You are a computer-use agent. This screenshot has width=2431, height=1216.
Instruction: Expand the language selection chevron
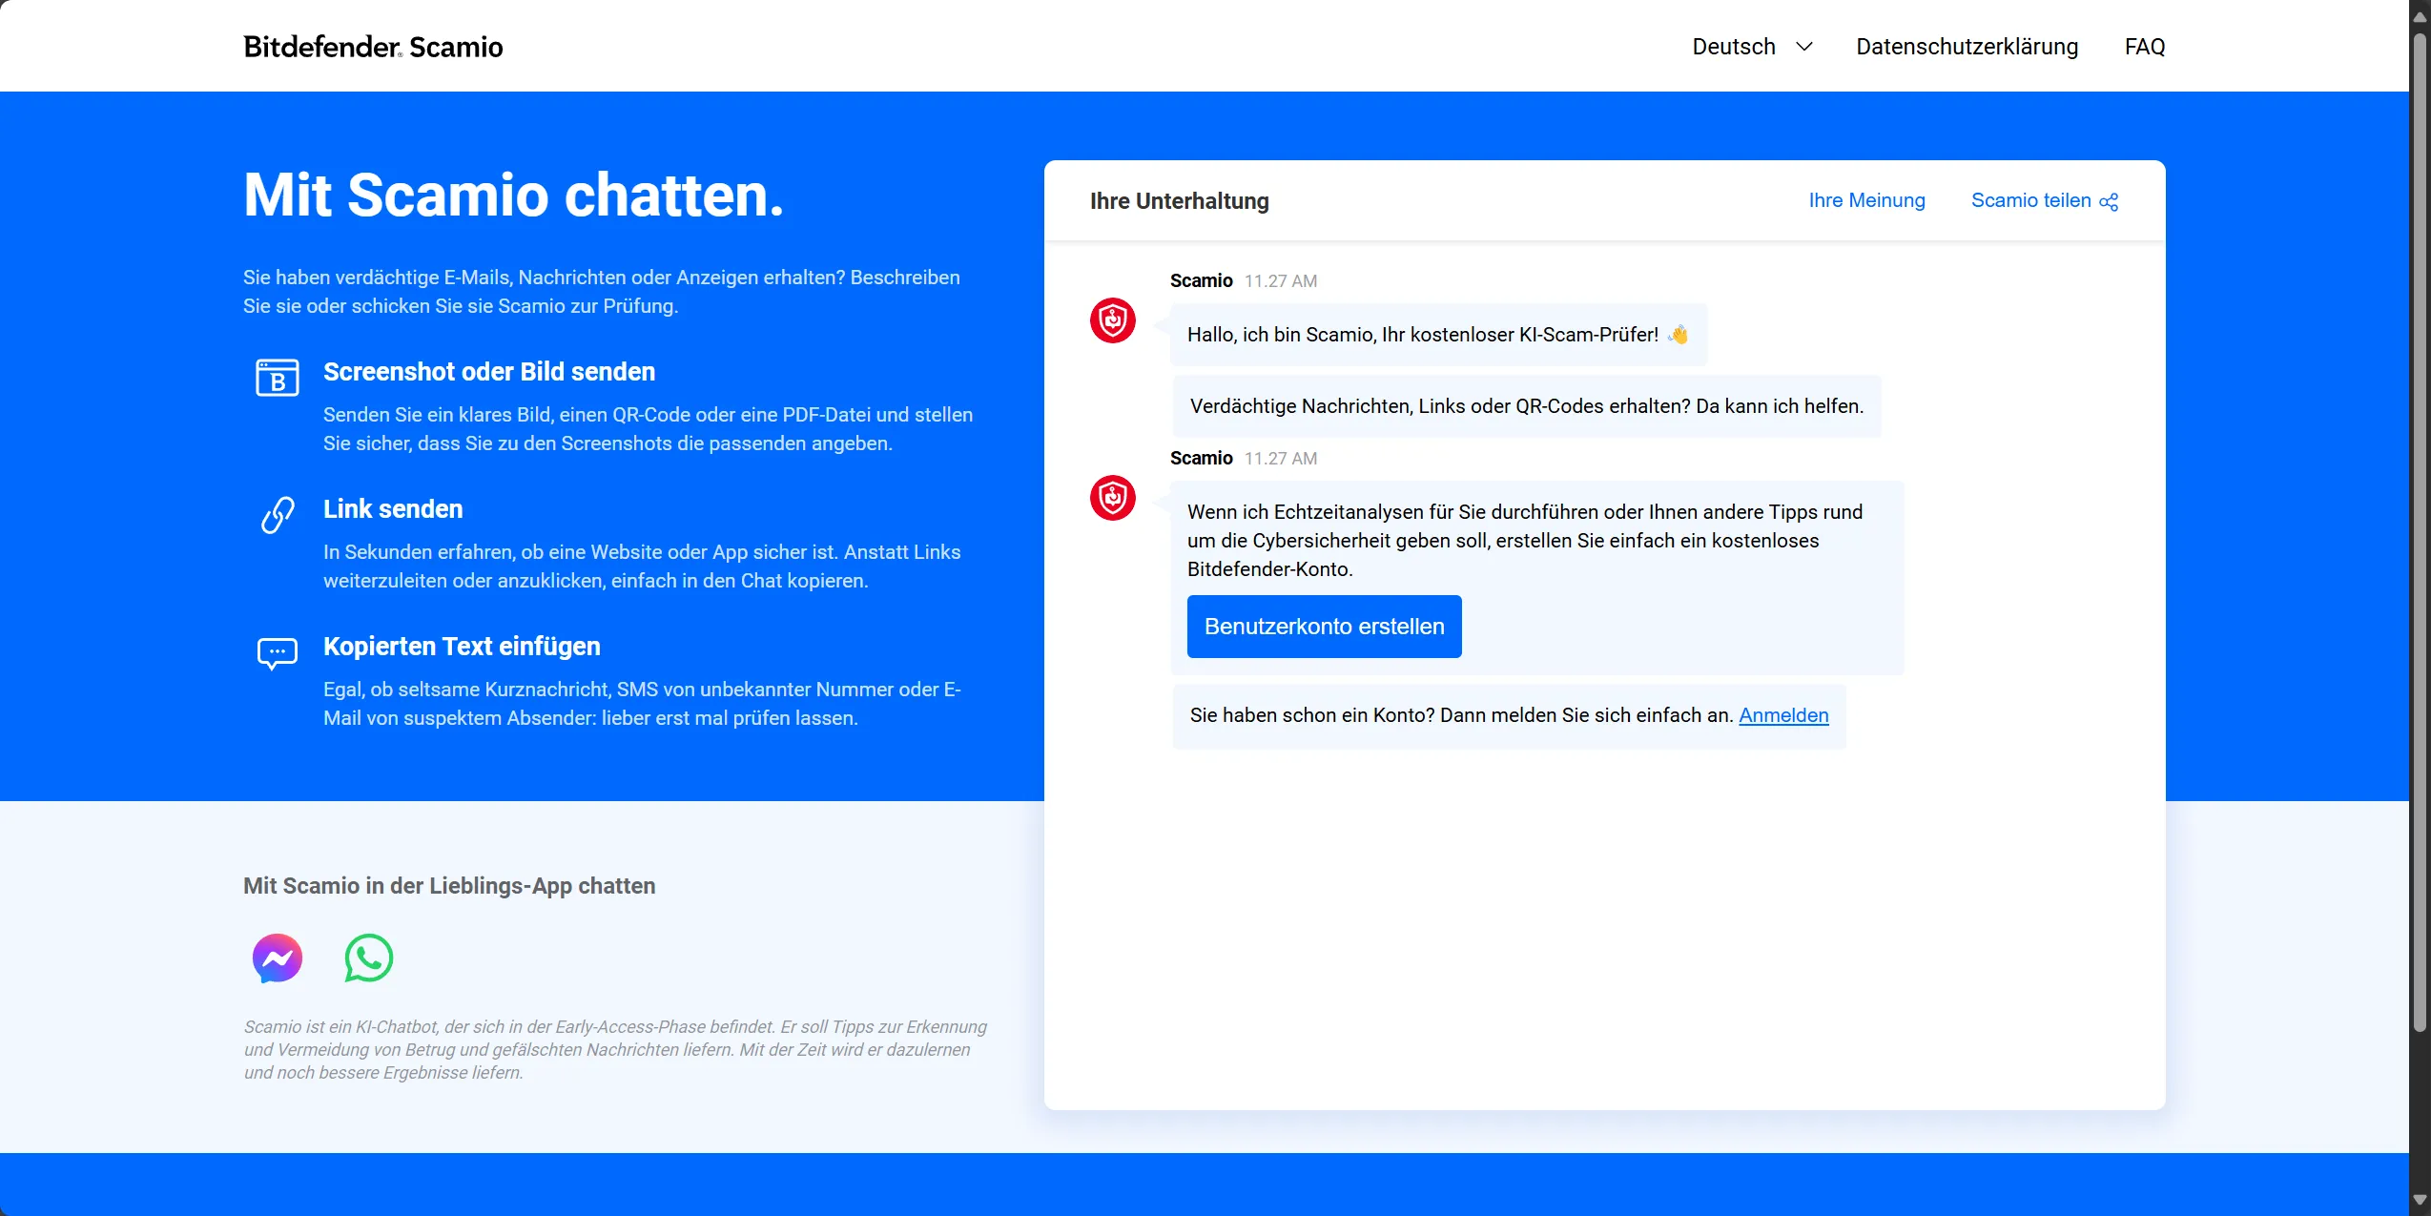pyautogui.click(x=1803, y=46)
